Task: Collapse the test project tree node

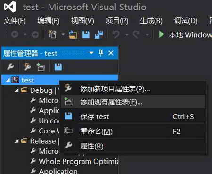Action: tap(8, 81)
